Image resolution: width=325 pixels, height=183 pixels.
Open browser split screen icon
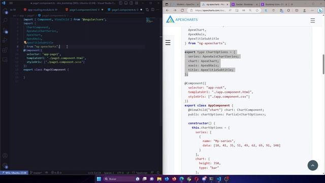coord(297,10)
